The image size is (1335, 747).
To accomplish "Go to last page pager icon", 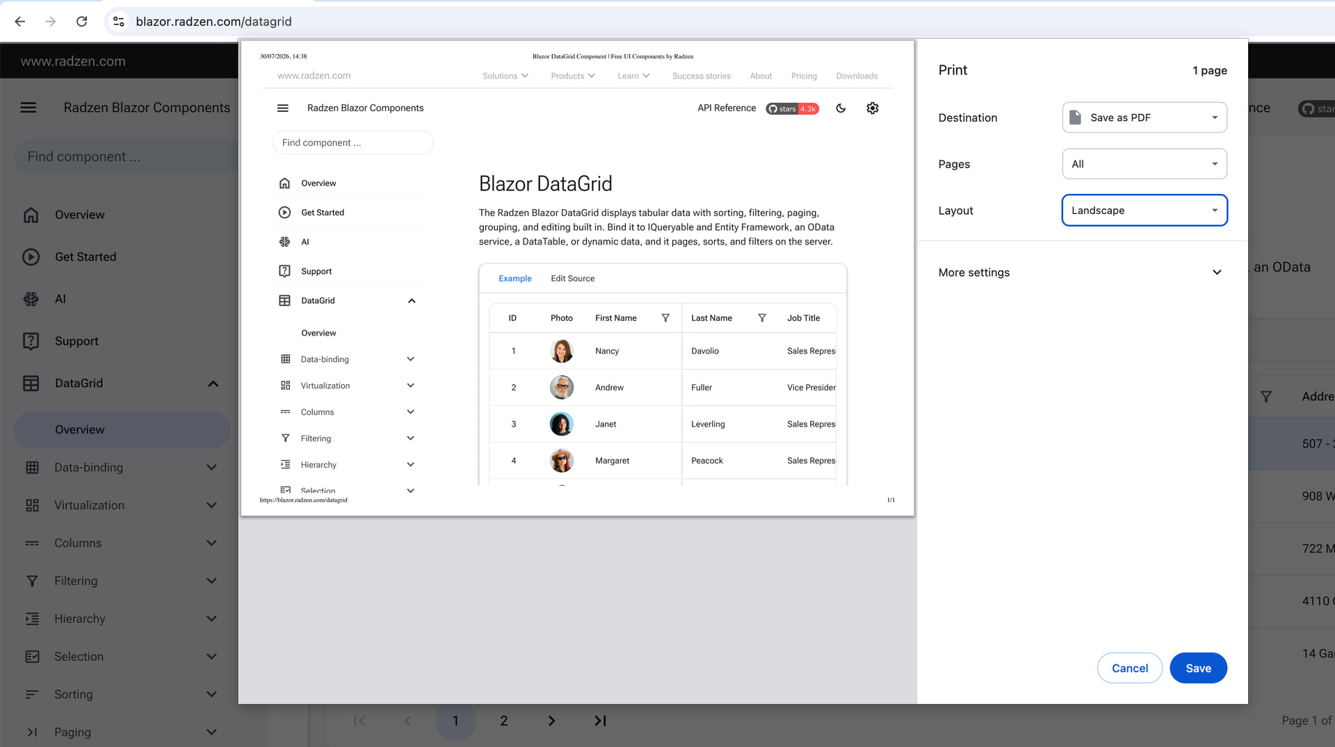I will click(600, 721).
